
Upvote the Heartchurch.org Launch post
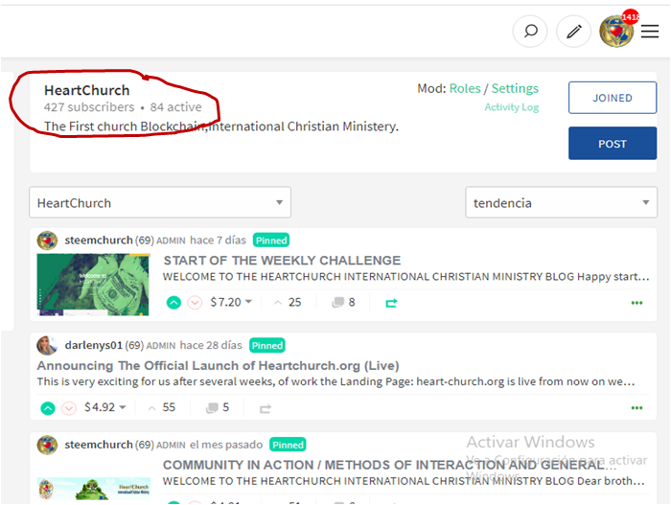click(x=48, y=408)
